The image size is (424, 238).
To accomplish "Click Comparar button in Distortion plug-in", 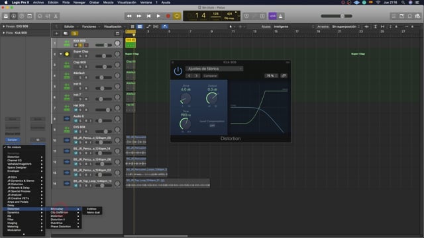I will point(210,76).
